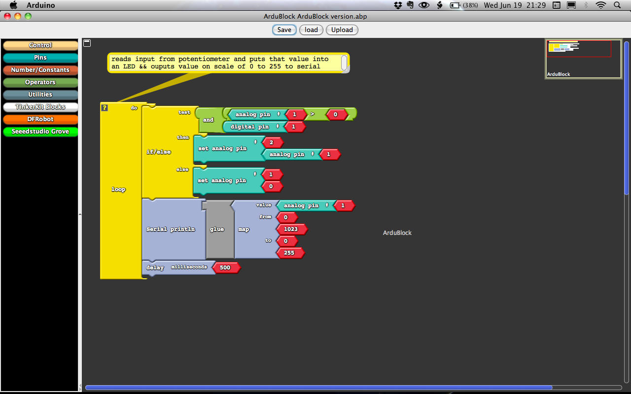The image size is (631, 394).
Task: Click the Upload button
Action: pyautogui.click(x=342, y=30)
